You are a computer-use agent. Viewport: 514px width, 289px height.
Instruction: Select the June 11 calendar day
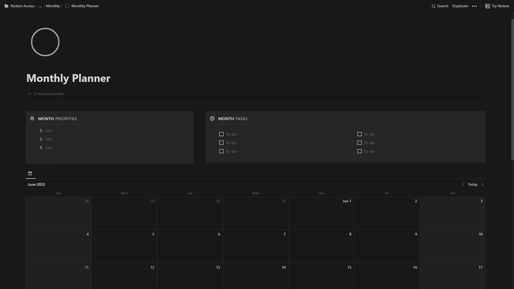[x=59, y=276]
